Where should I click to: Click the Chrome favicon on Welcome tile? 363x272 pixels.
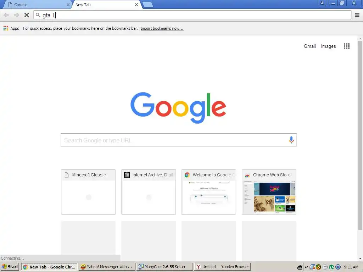coord(187,175)
